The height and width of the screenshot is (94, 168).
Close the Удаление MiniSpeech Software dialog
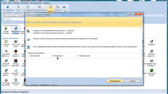tap(138, 14)
